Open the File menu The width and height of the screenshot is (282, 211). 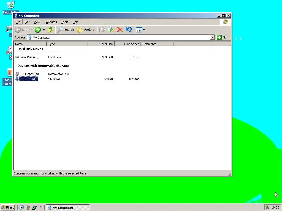point(18,22)
